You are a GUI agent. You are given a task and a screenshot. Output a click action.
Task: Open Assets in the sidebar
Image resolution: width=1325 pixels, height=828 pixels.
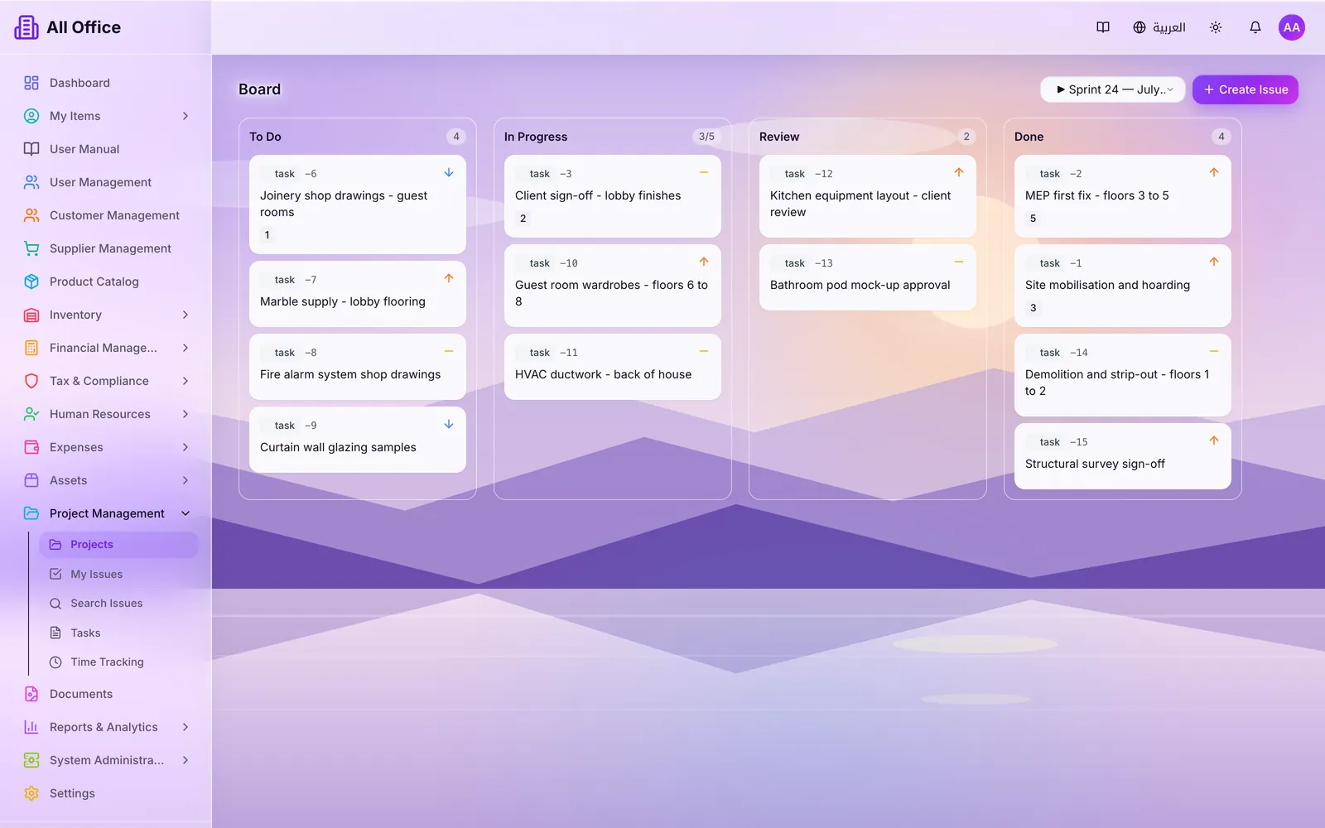pyautogui.click(x=106, y=480)
